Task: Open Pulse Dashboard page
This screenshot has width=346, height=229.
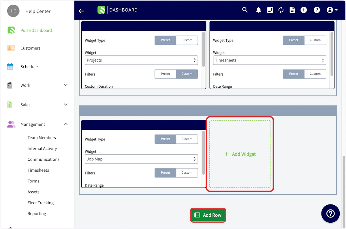Action: 36,30
